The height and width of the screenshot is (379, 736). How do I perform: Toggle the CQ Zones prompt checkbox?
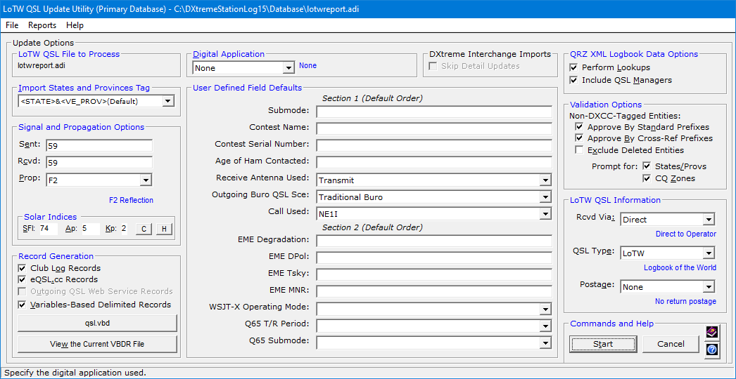pos(647,178)
